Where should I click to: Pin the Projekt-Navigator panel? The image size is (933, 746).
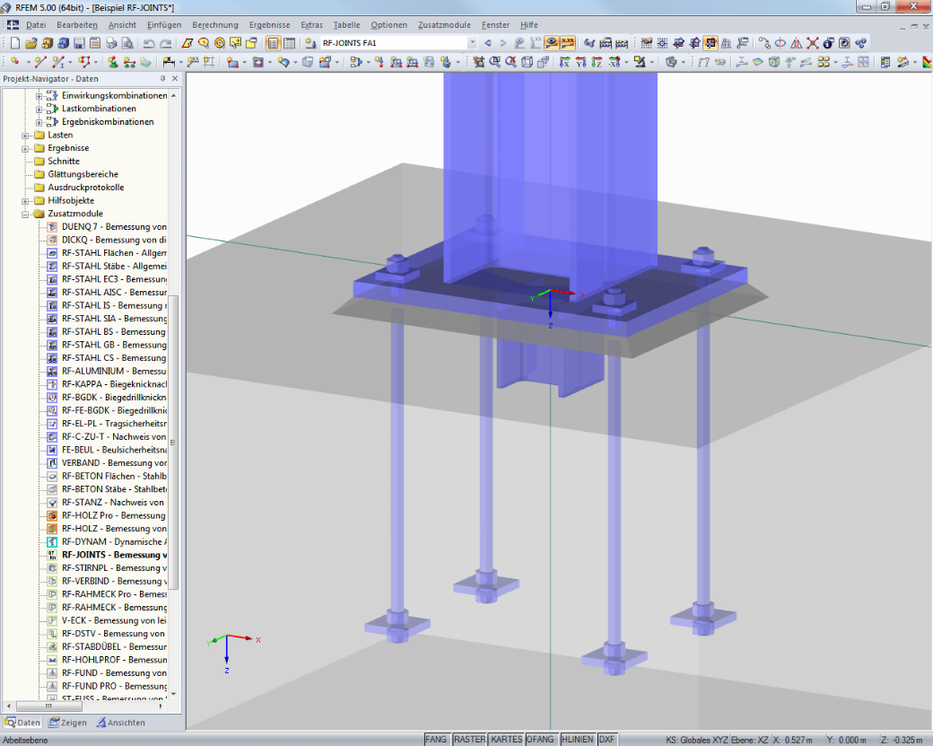163,79
